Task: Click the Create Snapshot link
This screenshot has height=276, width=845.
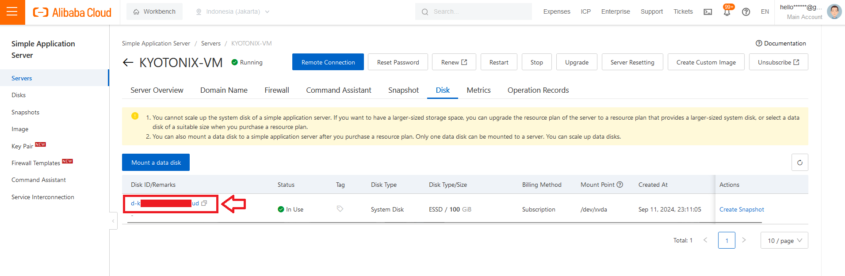Action: [x=742, y=209]
